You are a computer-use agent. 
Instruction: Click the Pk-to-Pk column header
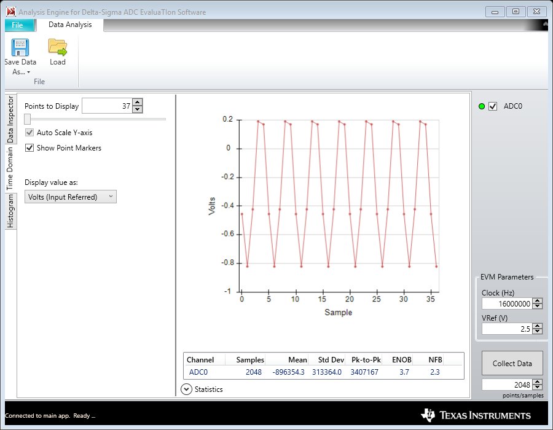[x=366, y=359]
